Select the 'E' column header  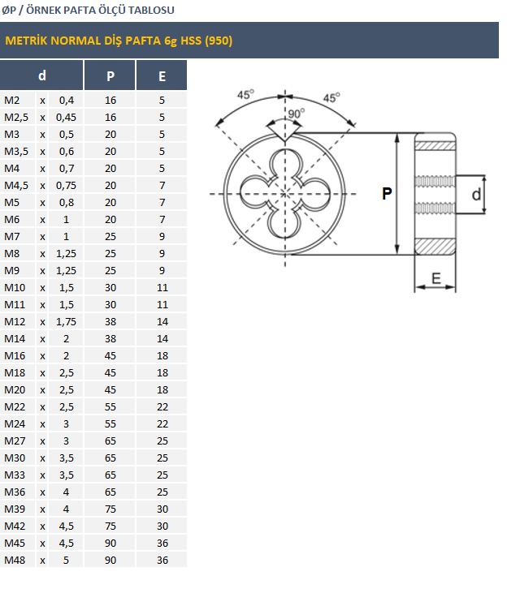click(162, 75)
